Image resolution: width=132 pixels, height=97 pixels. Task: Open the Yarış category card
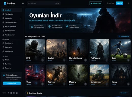coord(35,76)
